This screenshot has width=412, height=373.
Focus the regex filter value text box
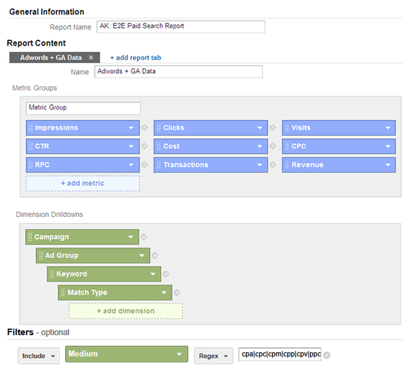click(280, 354)
